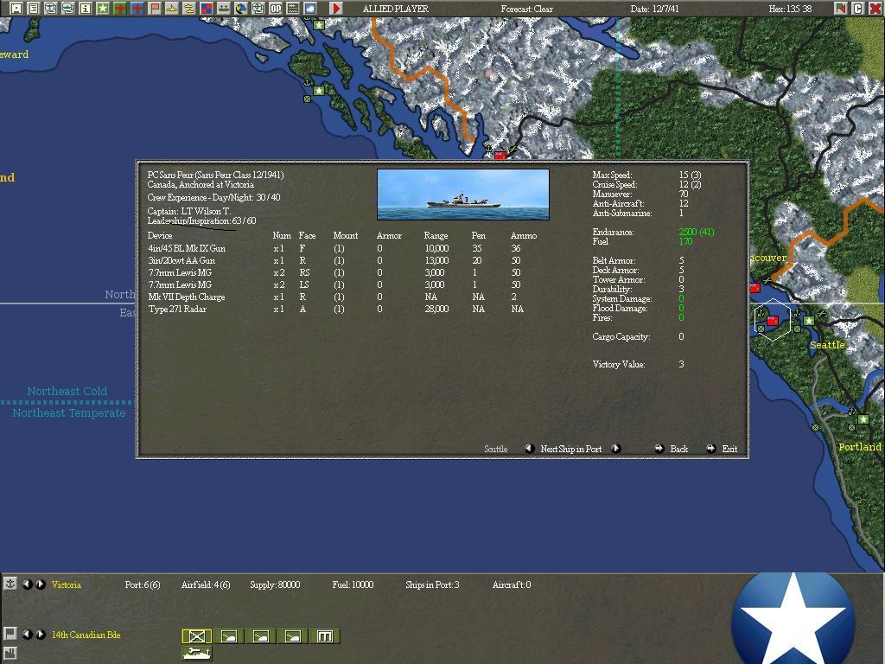Click the 'Date: 12/7/41' text in the top bar
This screenshot has height=664, width=885.
pos(655,9)
